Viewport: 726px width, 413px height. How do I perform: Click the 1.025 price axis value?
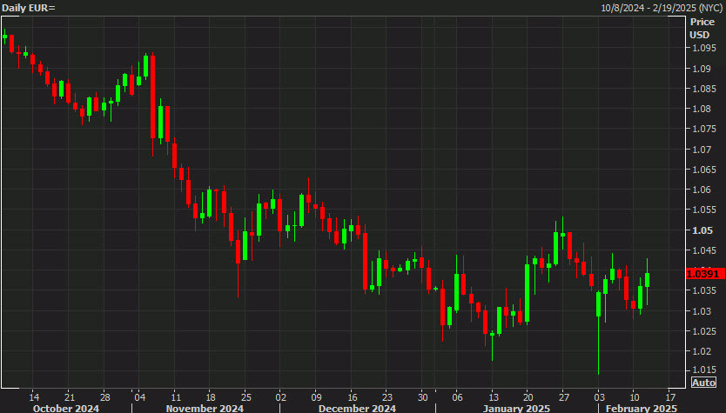704,331
